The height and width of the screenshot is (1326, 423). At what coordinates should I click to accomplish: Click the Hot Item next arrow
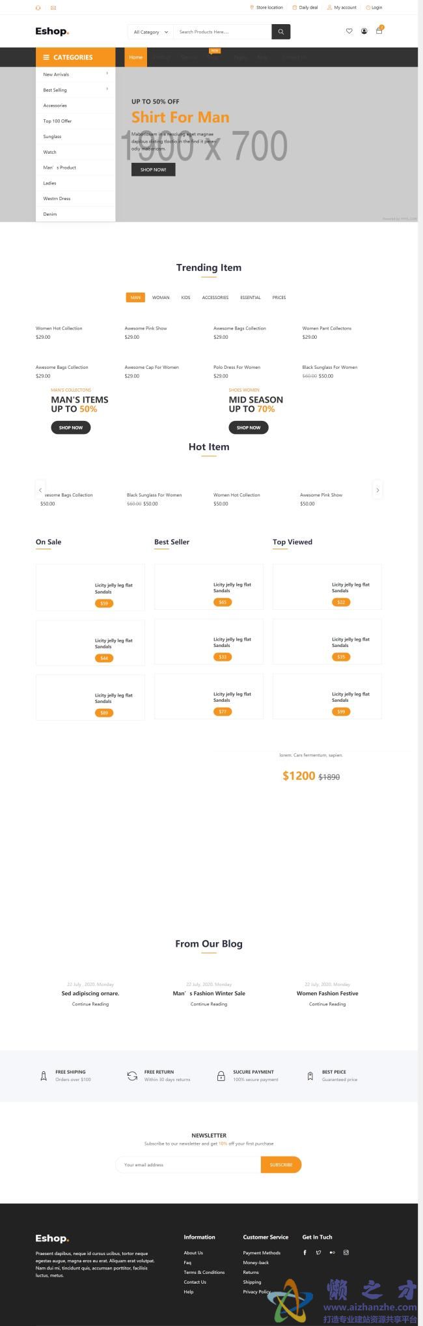point(377,489)
